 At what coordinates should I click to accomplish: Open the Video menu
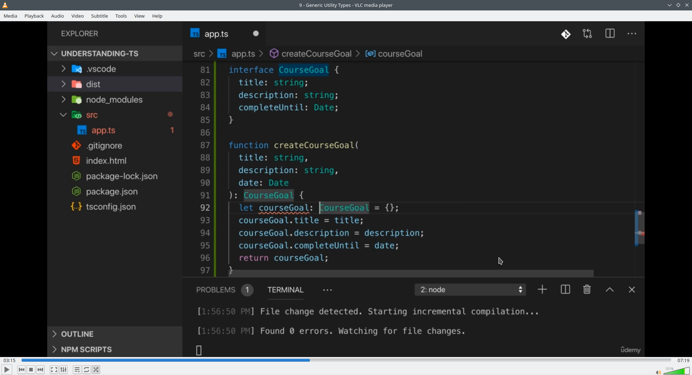coord(77,16)
